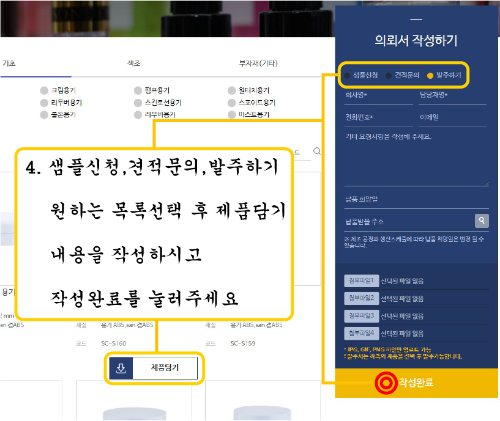Image resolution: width=500 pixels, height=421 pixels.
Task: Select the 발주하기 radio option
Action: coord(444,76)
